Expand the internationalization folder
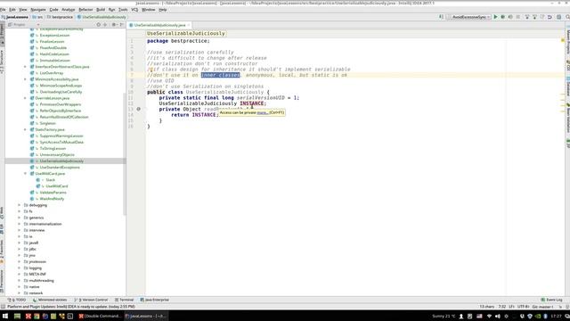 pyautogui.click(x=20, y=224)
